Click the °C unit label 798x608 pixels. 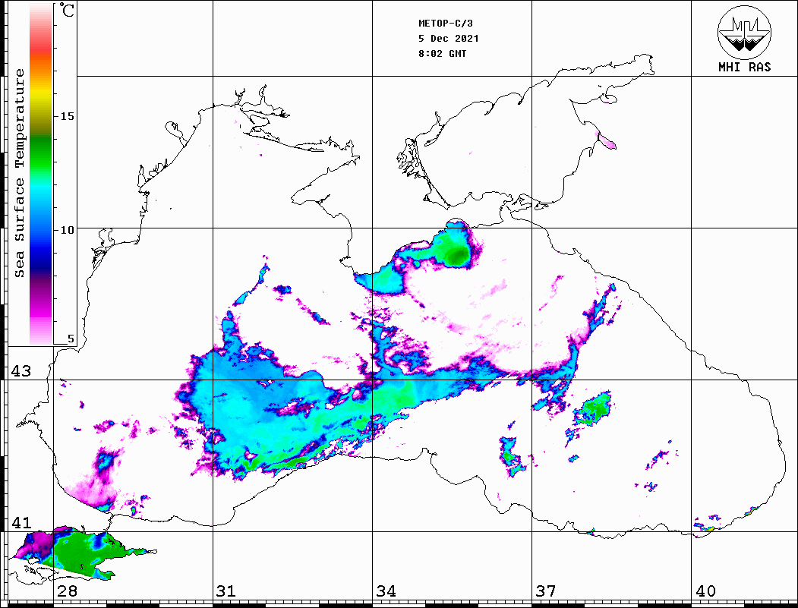coord(66,10)
